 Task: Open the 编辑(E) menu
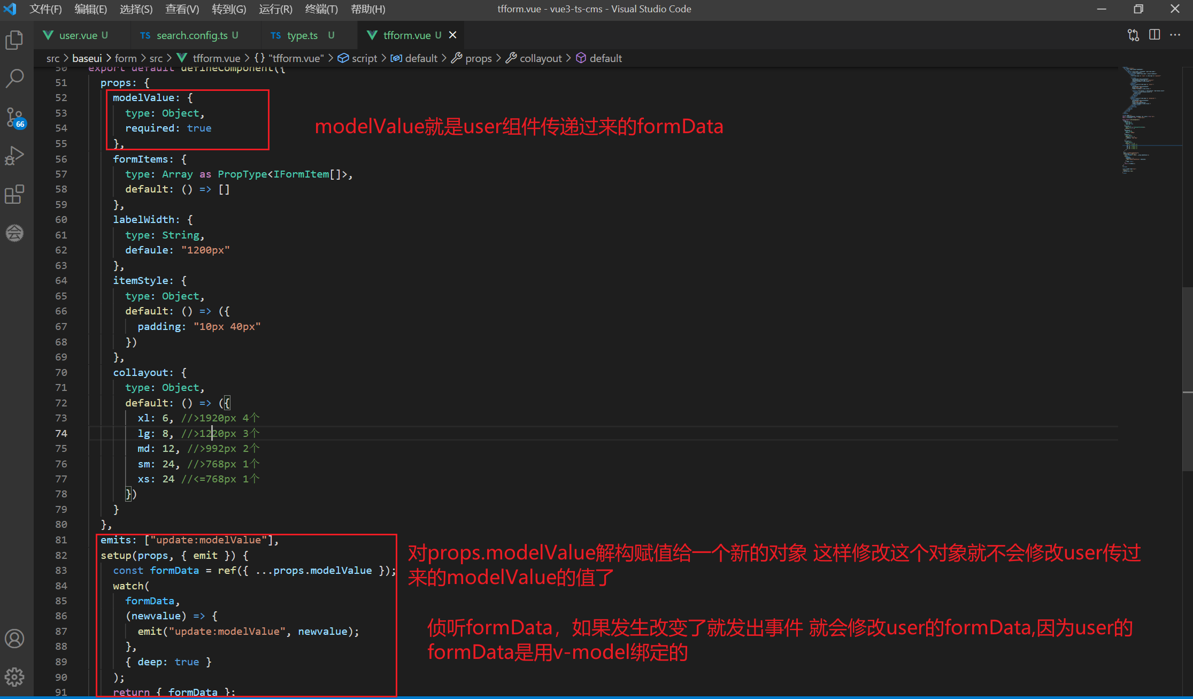(x=90, y=9)
